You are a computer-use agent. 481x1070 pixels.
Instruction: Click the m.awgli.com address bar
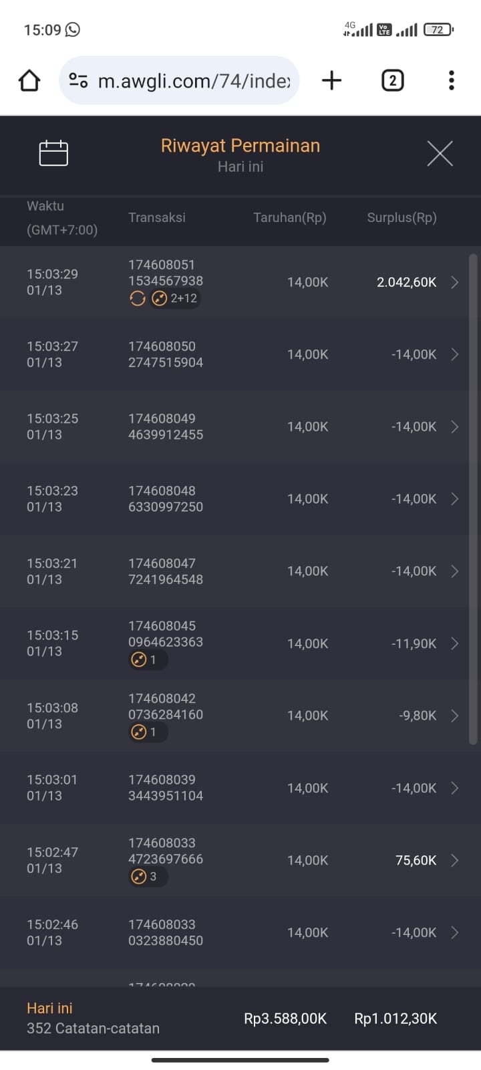(x=194, y=81)
